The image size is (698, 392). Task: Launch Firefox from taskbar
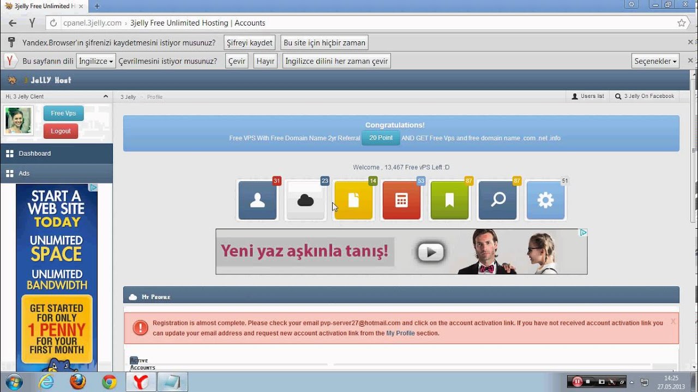(78, 382)
